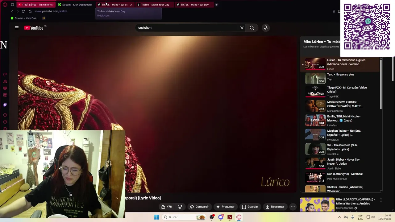Open the history clock sidebar icon

coord(5,122)
